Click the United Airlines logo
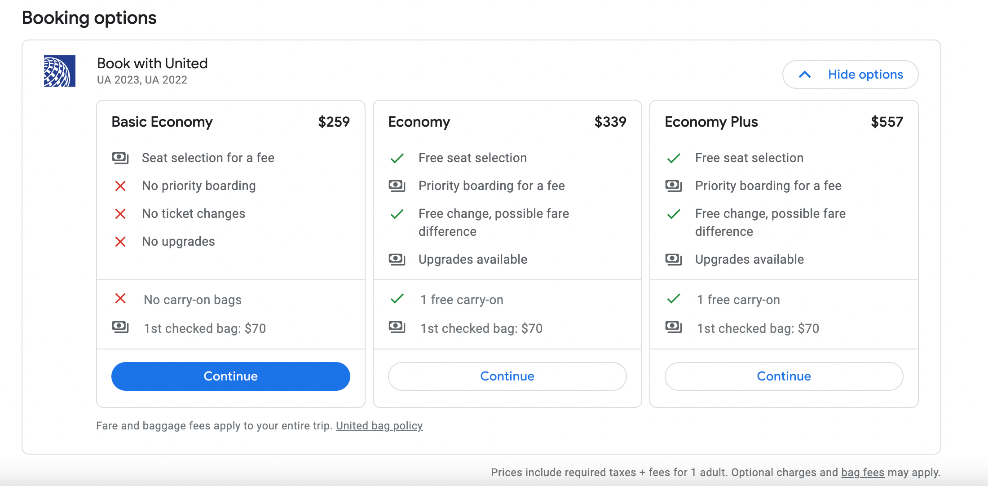 59,71
